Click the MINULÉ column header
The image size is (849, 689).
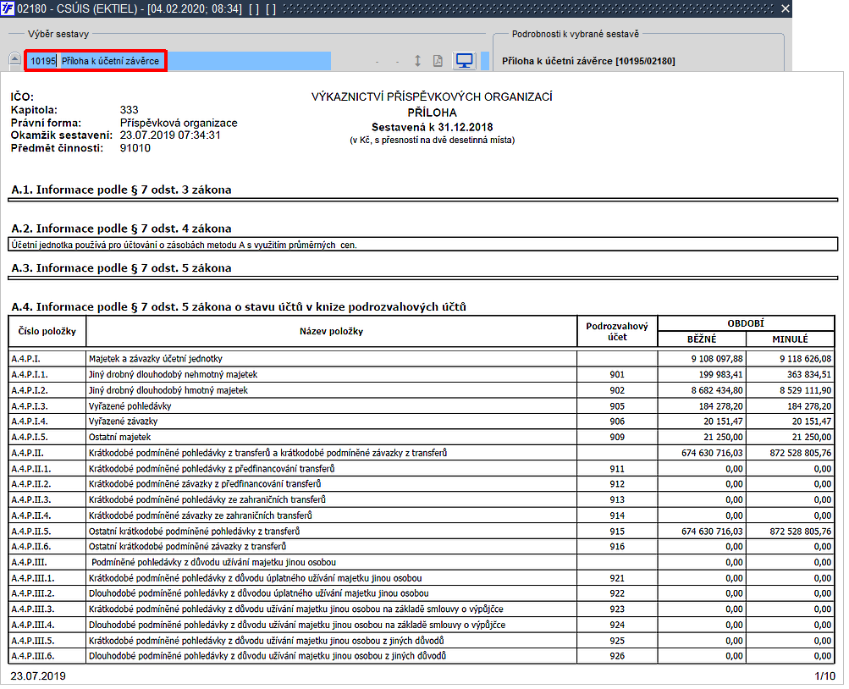(x=790, y=339)
